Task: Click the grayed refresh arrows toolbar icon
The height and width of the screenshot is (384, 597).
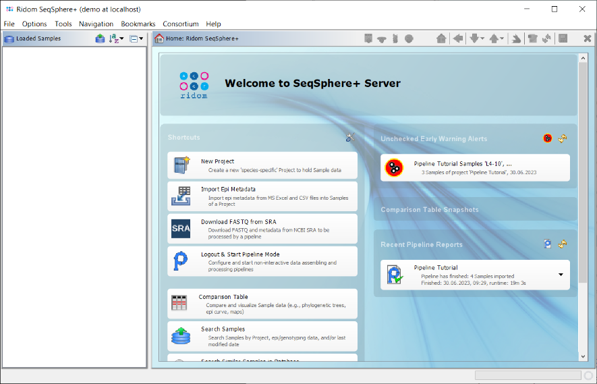Action: [546, 38]
